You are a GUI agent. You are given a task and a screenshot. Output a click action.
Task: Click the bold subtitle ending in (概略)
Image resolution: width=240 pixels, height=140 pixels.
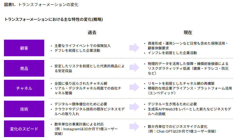tap(53, 19)
